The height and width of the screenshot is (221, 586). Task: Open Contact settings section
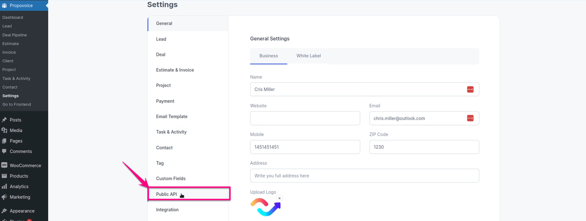coord(188,147)
